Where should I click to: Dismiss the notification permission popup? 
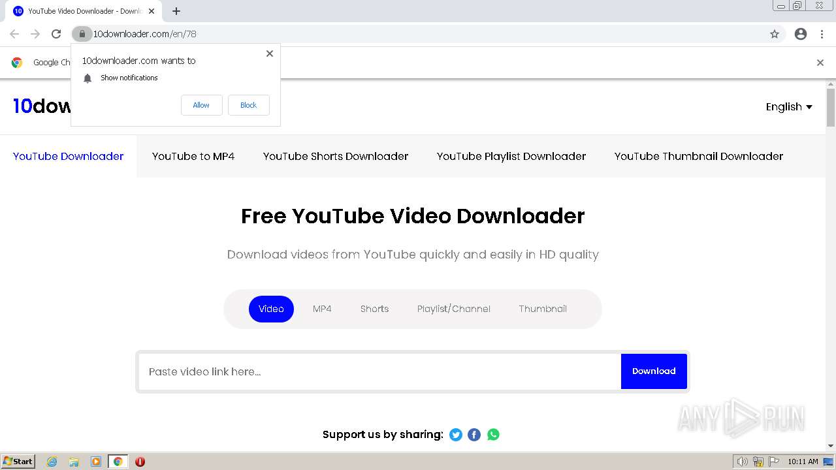(x=270, y=54)
